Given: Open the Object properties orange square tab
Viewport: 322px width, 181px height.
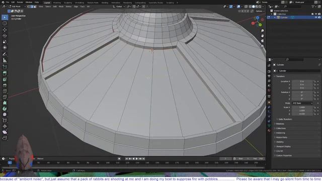Looking at the screenshot, I should (x=269, y=102).
